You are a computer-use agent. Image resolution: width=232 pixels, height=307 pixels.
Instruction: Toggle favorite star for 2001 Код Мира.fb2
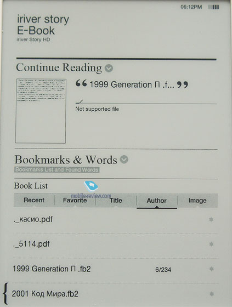pyautogui.click(x=212, y=294)
